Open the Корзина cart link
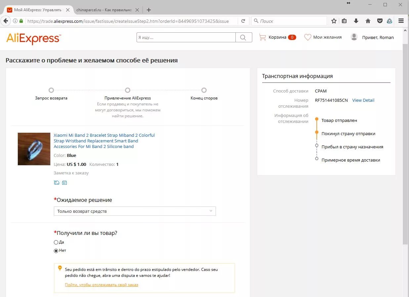 [x=277, y=37]
